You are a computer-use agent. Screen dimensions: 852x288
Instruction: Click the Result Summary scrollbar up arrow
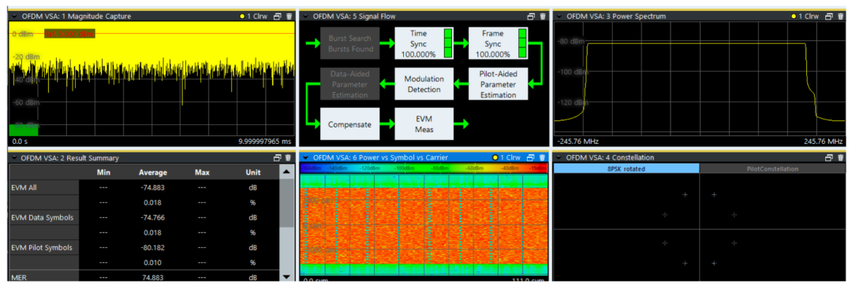[286, 172]
